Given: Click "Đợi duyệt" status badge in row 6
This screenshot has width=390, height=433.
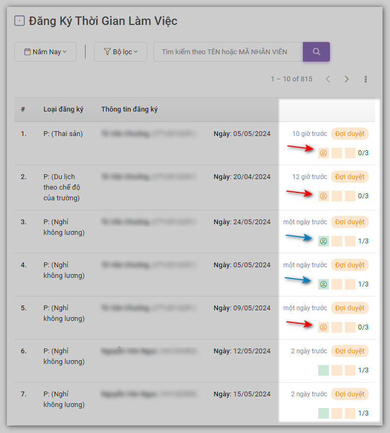Looking at the screenshot, I should point(350,351).
